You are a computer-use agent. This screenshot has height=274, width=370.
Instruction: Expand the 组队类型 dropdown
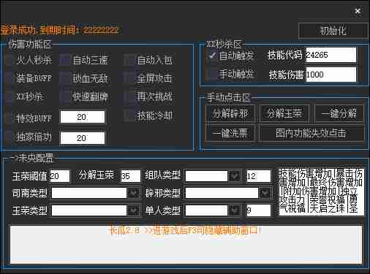[235, 176]
